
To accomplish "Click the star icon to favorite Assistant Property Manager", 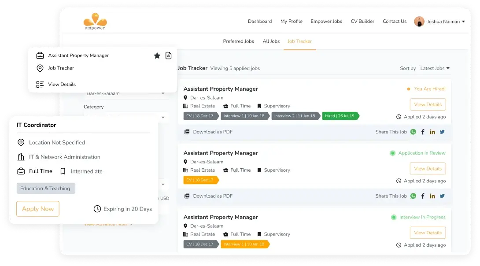I will point(157,55).
